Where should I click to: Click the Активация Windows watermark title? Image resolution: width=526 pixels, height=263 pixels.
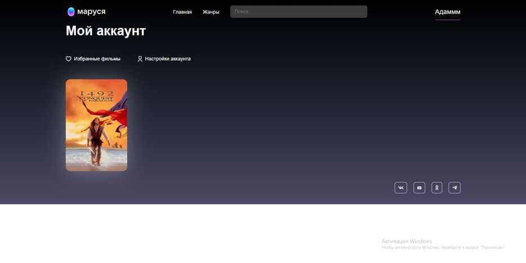407,241
